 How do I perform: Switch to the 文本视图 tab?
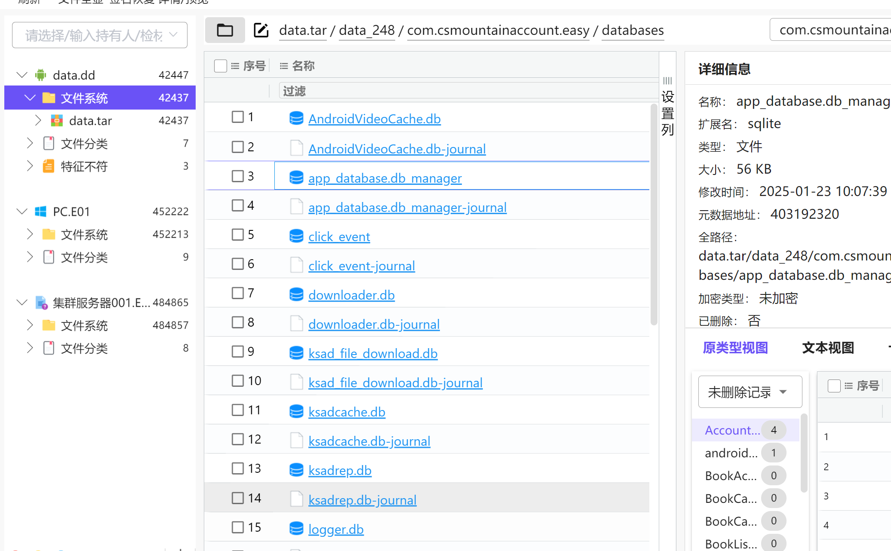click(828, 348)
